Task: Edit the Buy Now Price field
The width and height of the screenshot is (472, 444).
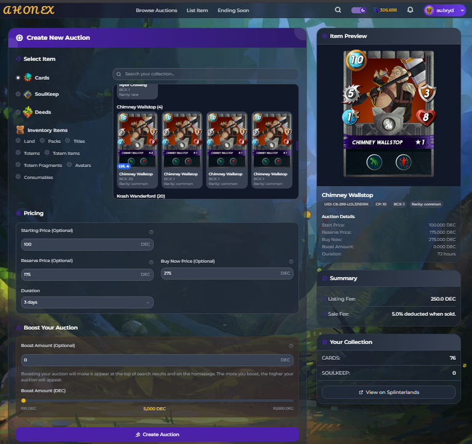Action: [227, 273]
